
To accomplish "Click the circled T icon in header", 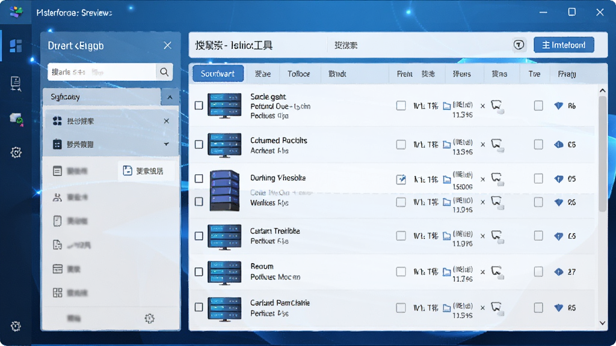I will click(519, 44).
